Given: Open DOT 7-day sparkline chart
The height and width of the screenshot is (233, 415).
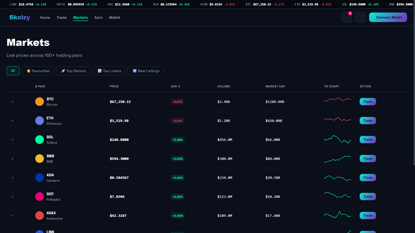Looking at the screenshot, I should click(338, 195).
